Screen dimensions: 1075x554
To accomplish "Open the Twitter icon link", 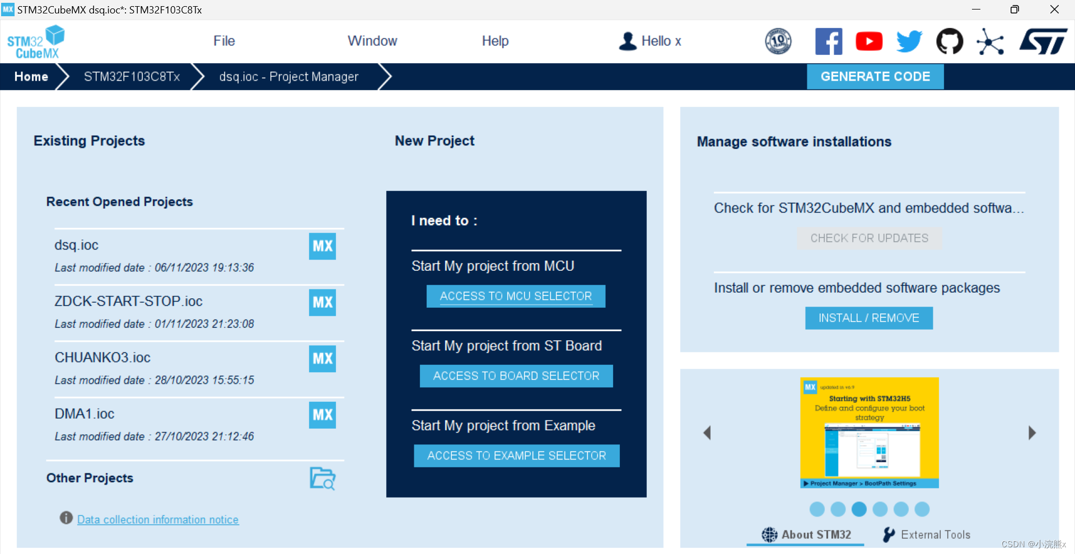I will pos(909,41).
